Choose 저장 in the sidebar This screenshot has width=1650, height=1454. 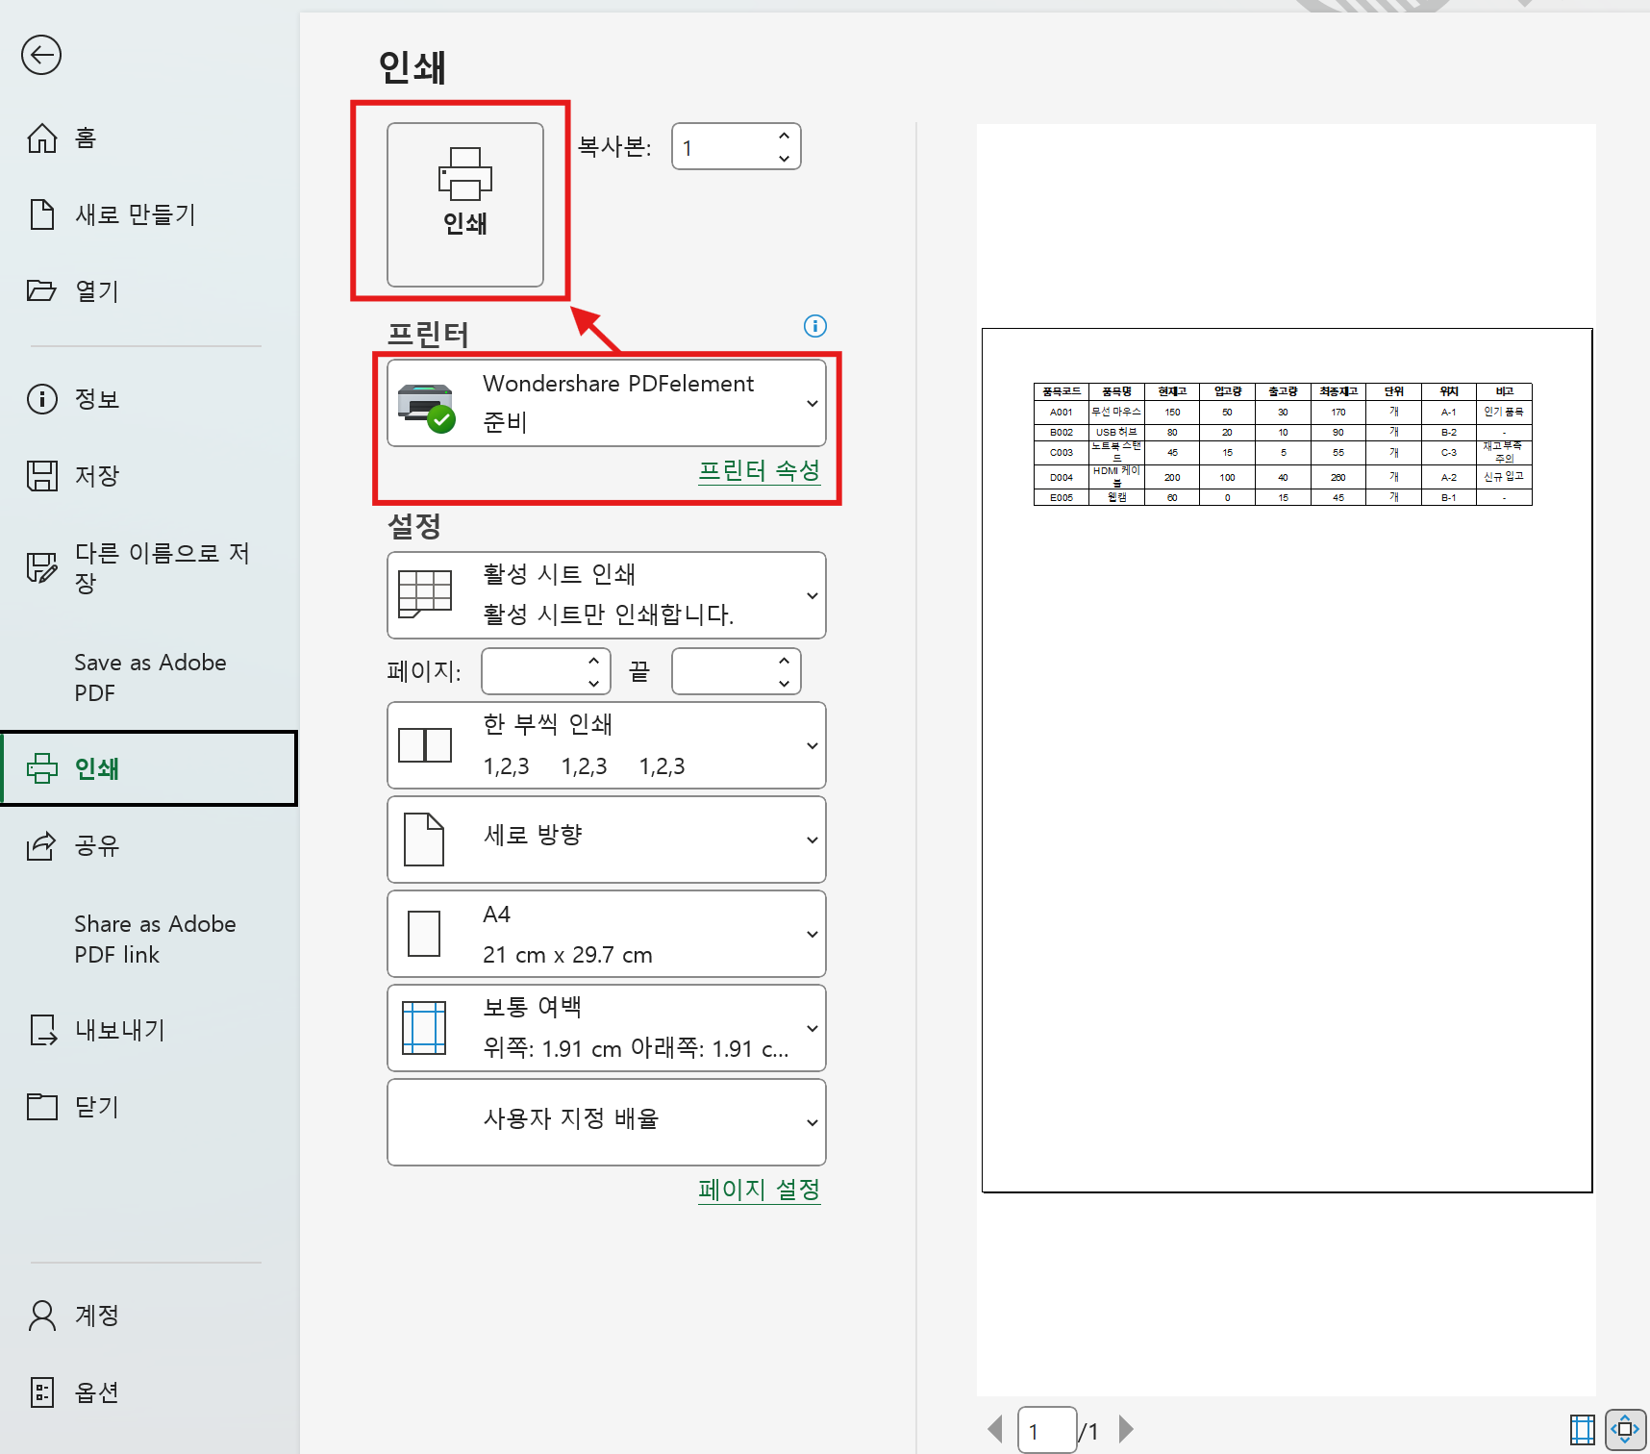(73, 475)
